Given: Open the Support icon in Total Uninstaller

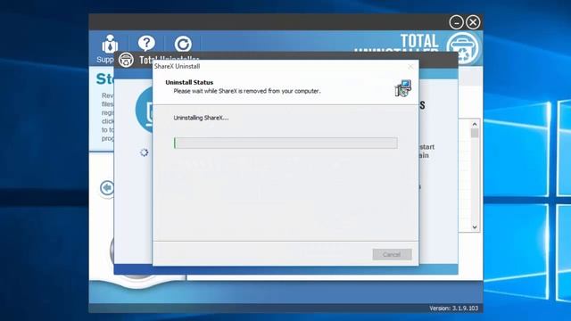Looking at the screenshot, I should 109,45.
